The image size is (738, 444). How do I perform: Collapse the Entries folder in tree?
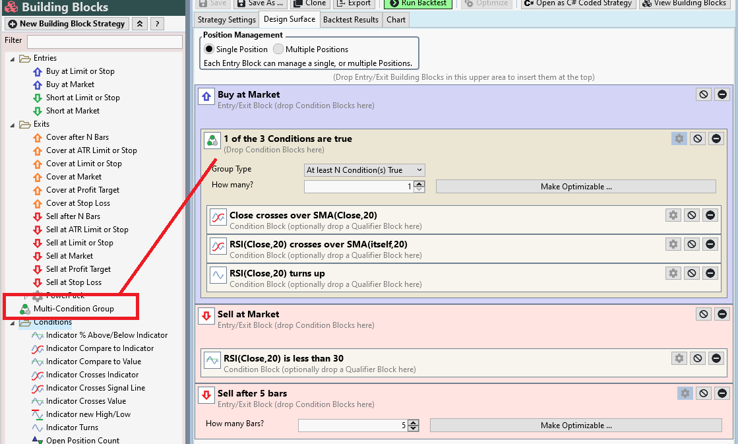(13, 59)
